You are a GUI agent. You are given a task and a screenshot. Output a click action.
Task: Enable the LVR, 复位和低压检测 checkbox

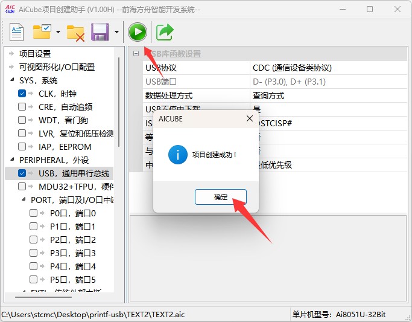(22, 133)
